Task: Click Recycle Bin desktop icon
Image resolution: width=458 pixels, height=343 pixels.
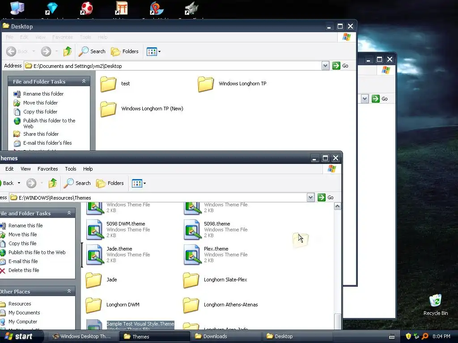Action: click(x=436, y=305)
